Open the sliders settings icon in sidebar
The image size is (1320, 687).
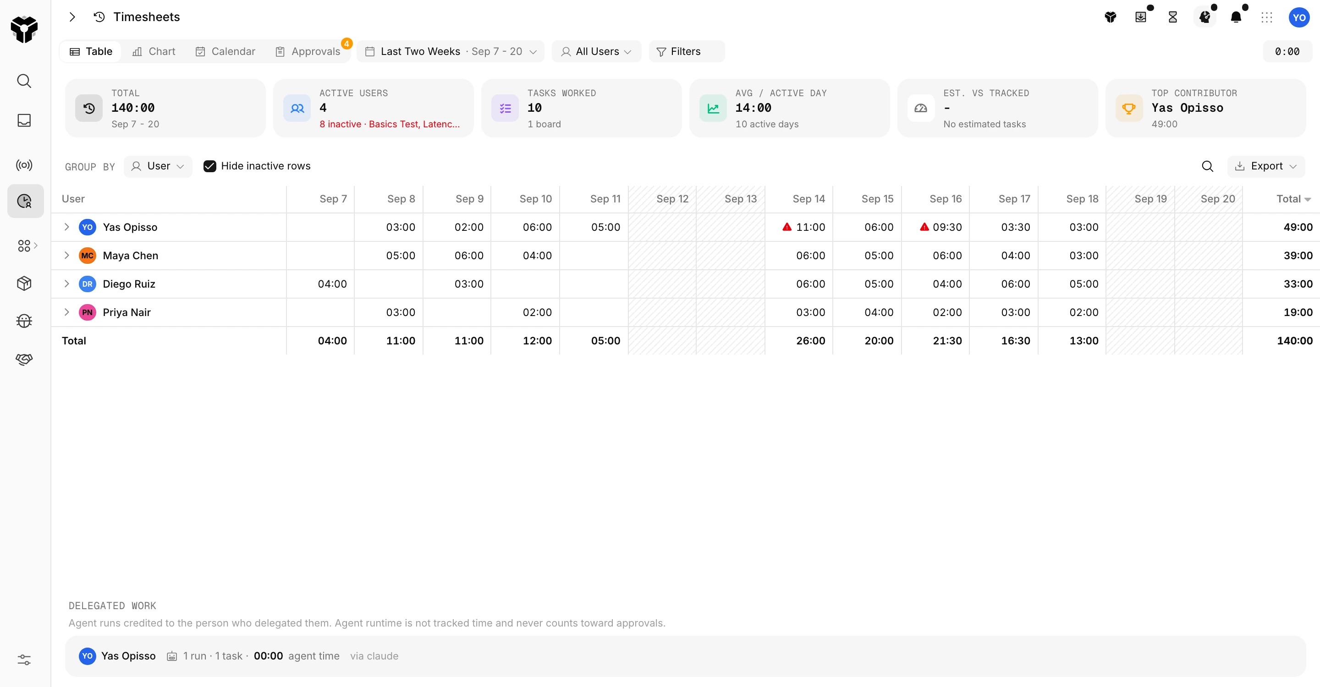pyautogui.click(x=24, y=660)
